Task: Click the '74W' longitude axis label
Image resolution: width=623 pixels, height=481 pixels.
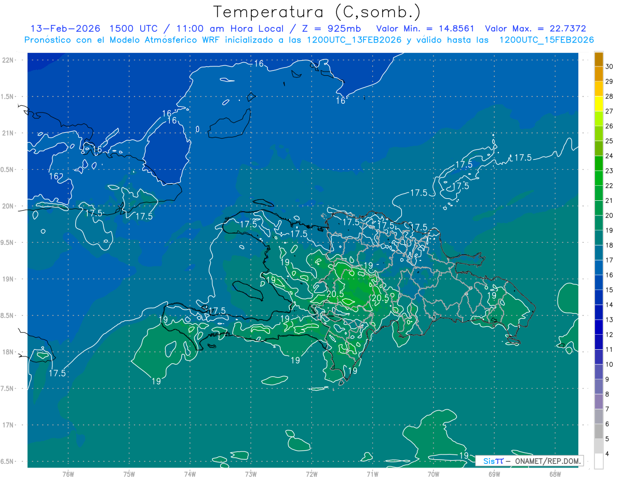Action: 190,474
